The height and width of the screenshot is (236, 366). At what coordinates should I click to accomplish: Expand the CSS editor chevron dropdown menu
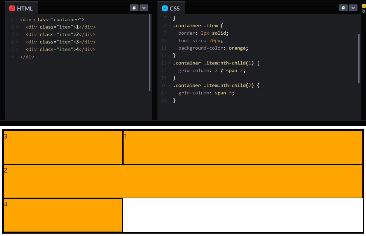[353, 8]
